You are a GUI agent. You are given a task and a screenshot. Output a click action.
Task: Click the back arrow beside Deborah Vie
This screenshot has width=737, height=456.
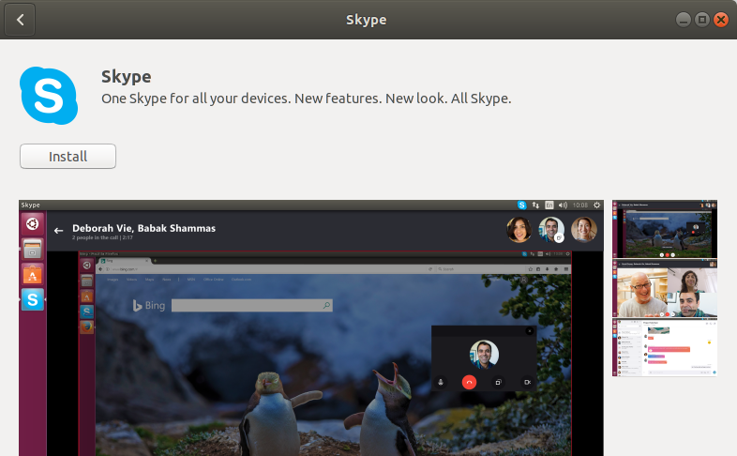click(58, 231)
